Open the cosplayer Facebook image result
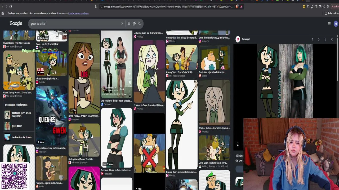Viewport: 339px width, 190px height. pos(117,64)
